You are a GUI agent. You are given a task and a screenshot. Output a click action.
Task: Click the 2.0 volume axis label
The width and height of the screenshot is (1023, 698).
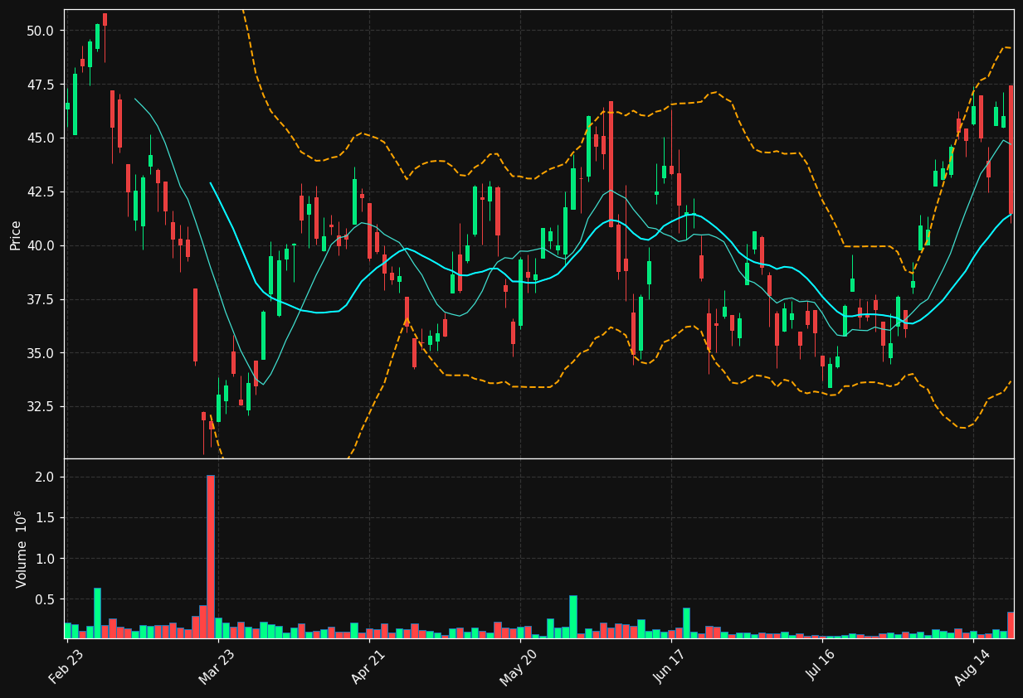point(45,477)
